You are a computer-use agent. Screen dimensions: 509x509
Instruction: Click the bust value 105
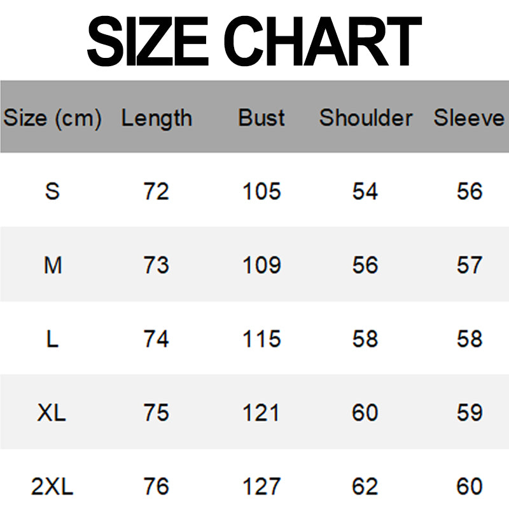coord(261,191)
